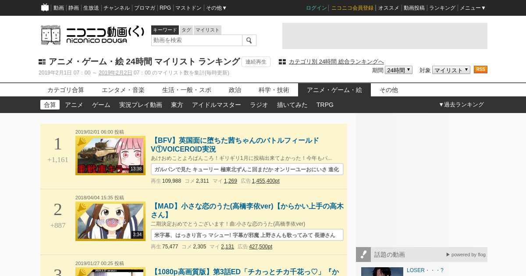Open LOSER・・・? sidebar video link
This screenshot has width=526, height=276.
(425, 270)
